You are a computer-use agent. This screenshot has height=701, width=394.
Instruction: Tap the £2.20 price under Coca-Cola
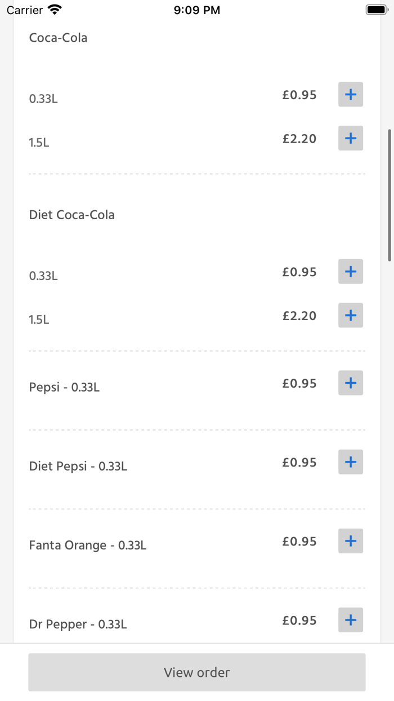tap(299, 139)
